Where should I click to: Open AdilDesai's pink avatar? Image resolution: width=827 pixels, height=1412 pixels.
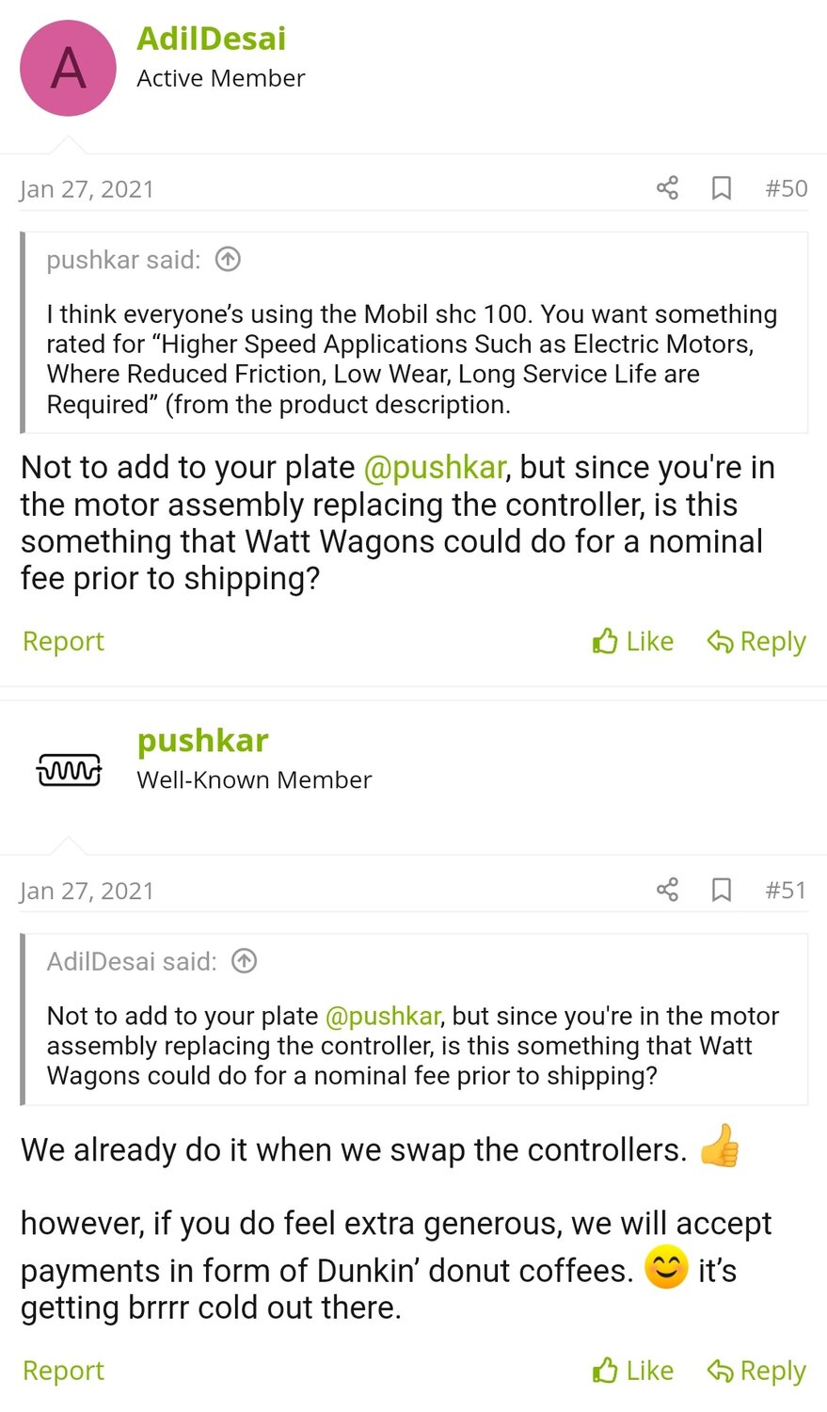point(67,67)
